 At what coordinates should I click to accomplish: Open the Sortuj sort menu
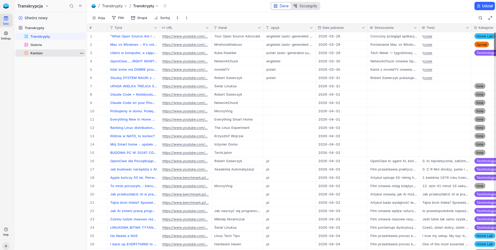coord(162,18)
